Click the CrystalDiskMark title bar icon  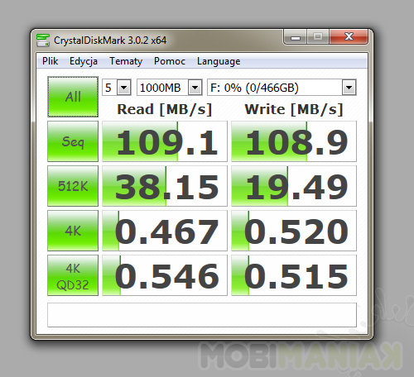click(x=43, y=41)
